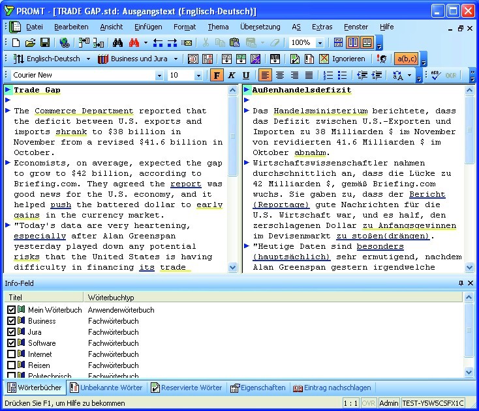479x411 pixels.
Task: Uncheck the Business dictionary checkbox
Action: (11, 320)
